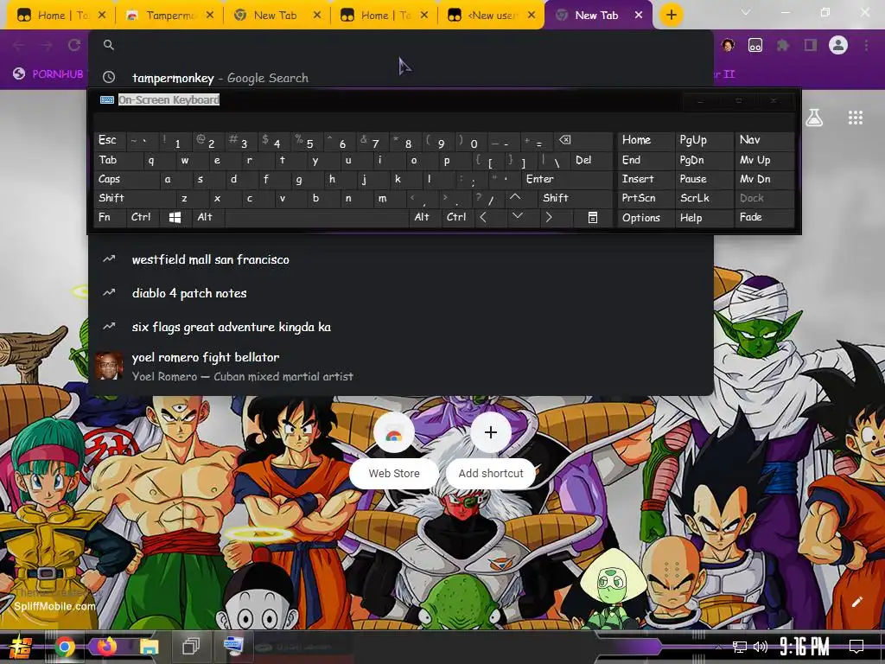Click the Options key on keyboard
Screen dimensions: 885x664
coord(646,217)
